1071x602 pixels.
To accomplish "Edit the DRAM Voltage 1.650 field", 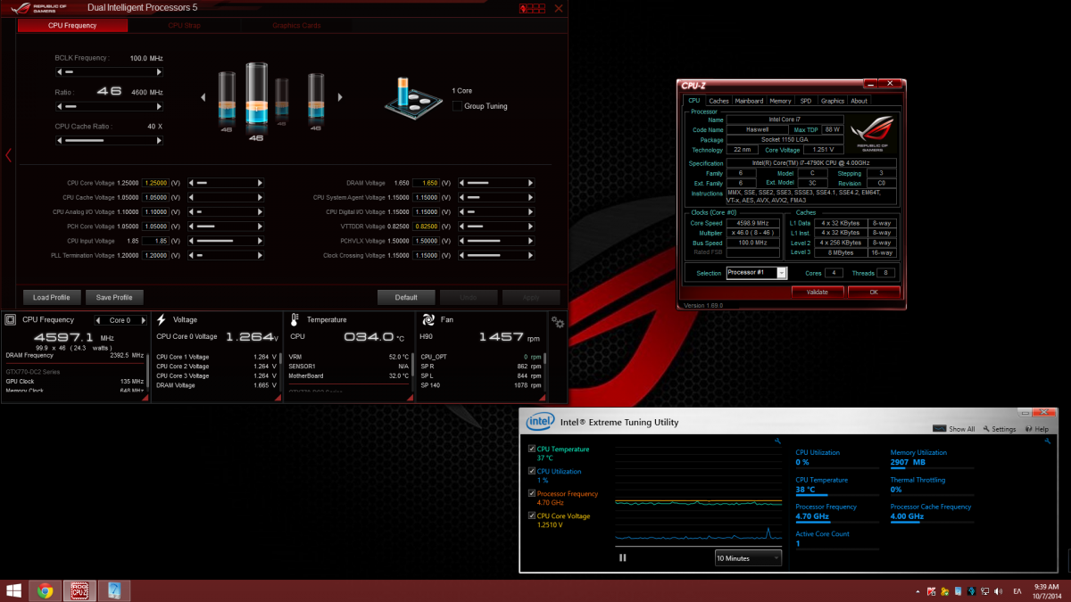I will click(x=425, y=183).
